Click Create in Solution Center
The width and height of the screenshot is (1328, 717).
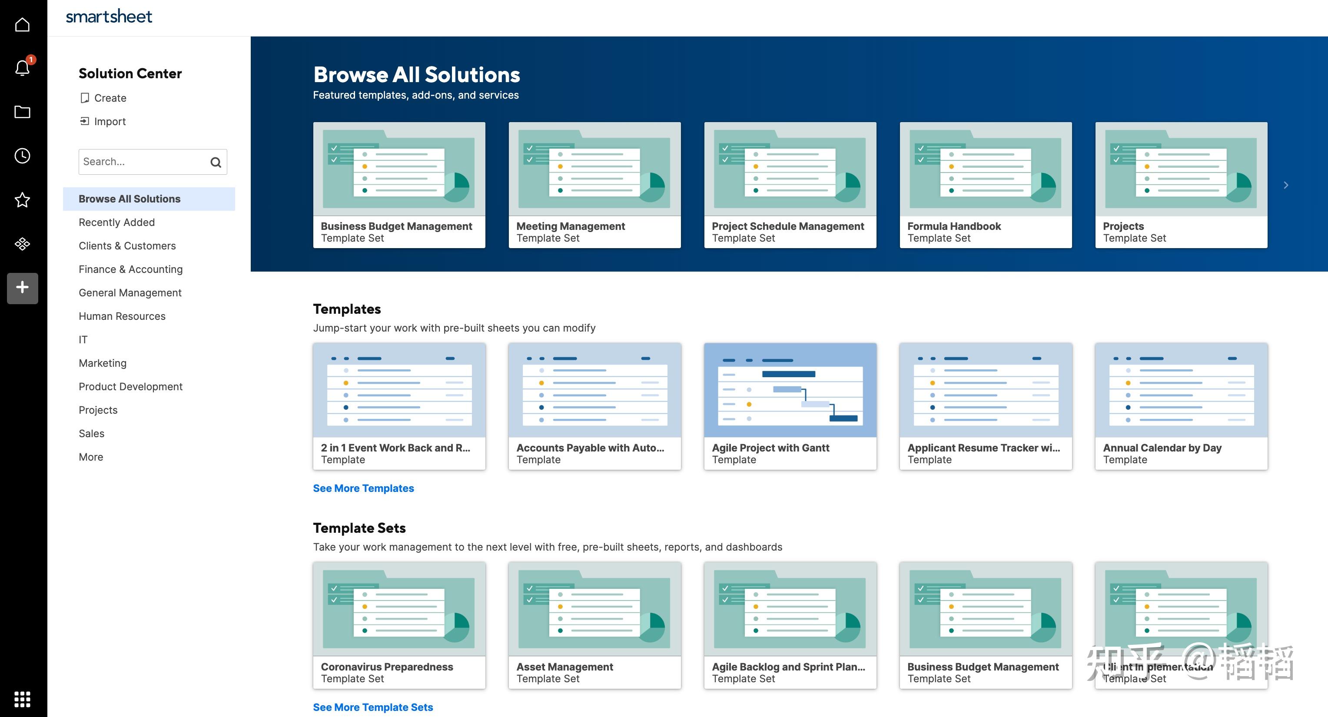click(x=110, y=98)
